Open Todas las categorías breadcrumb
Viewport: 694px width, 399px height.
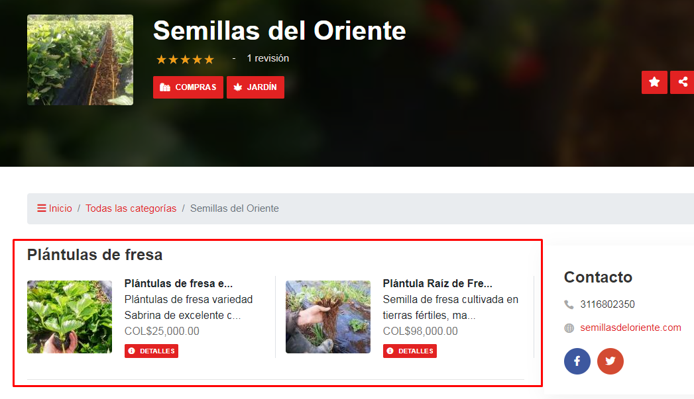[131, 208]
